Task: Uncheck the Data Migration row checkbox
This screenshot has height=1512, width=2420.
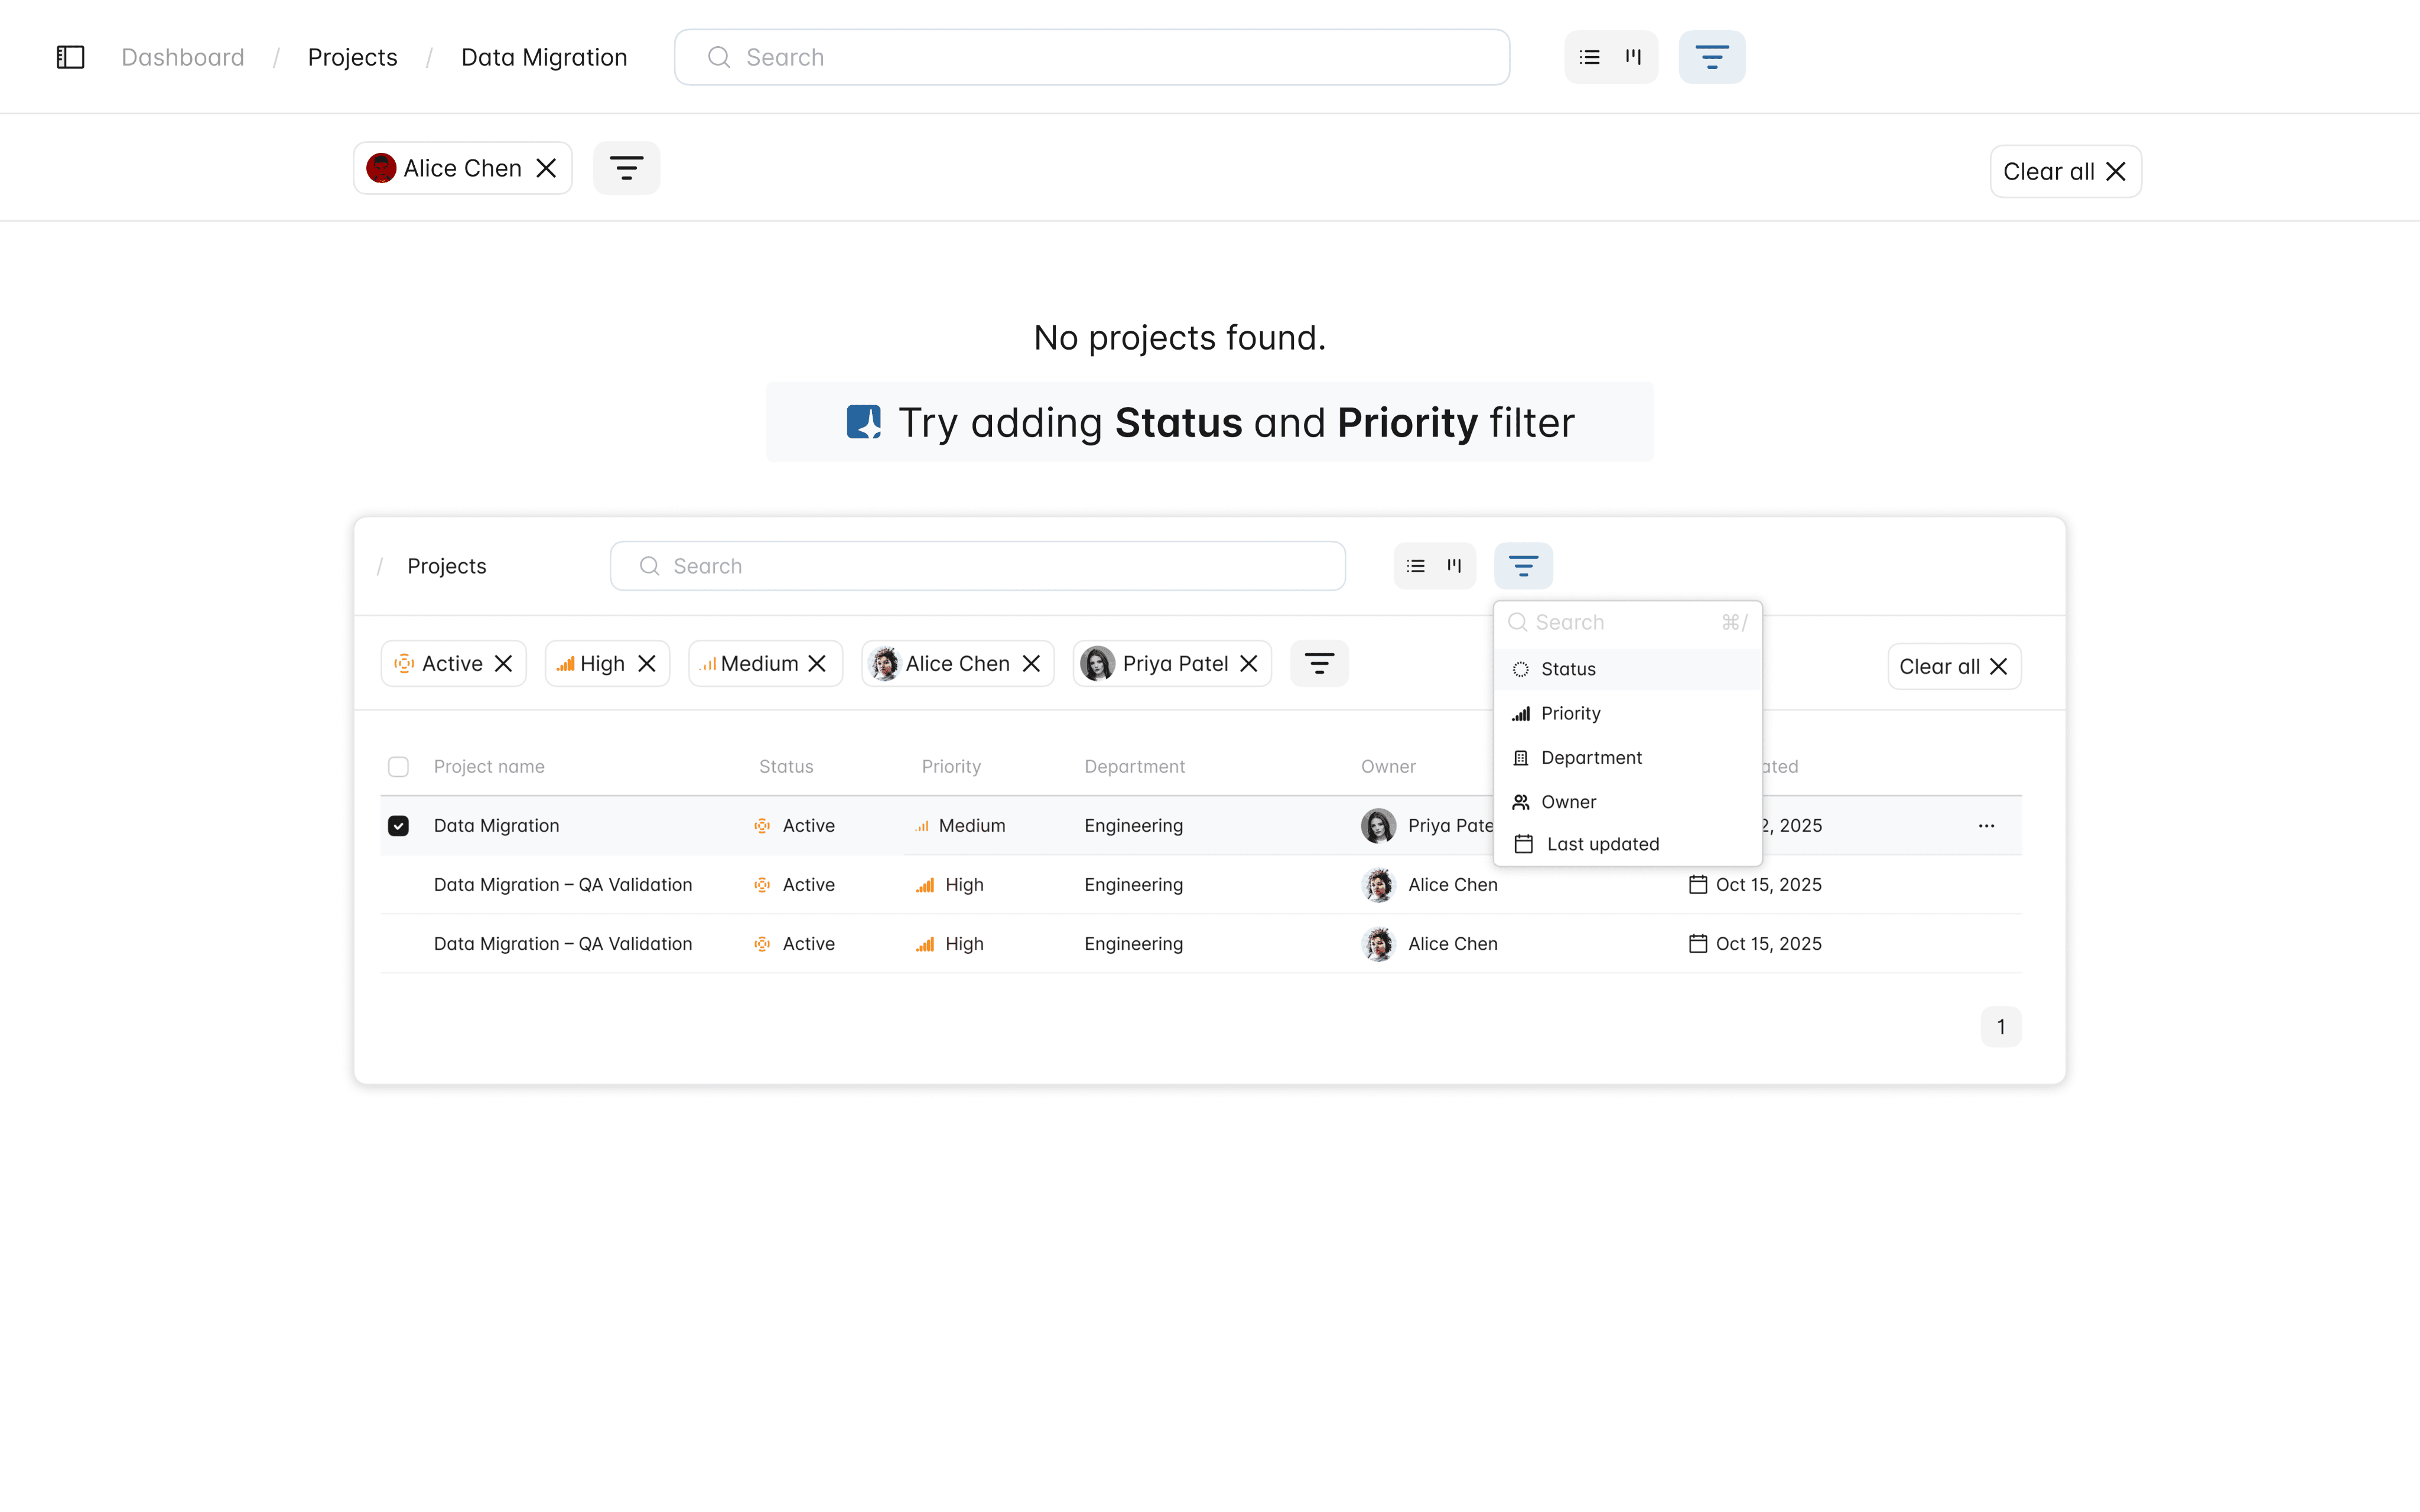Action: pyautogui.click(x=398, y=826)
